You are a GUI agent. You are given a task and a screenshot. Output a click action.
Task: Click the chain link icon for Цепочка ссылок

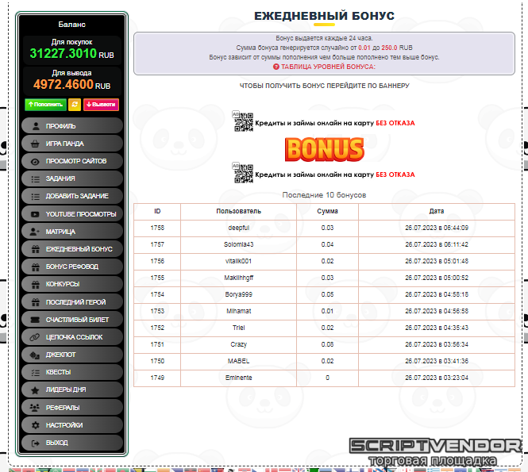35,337
